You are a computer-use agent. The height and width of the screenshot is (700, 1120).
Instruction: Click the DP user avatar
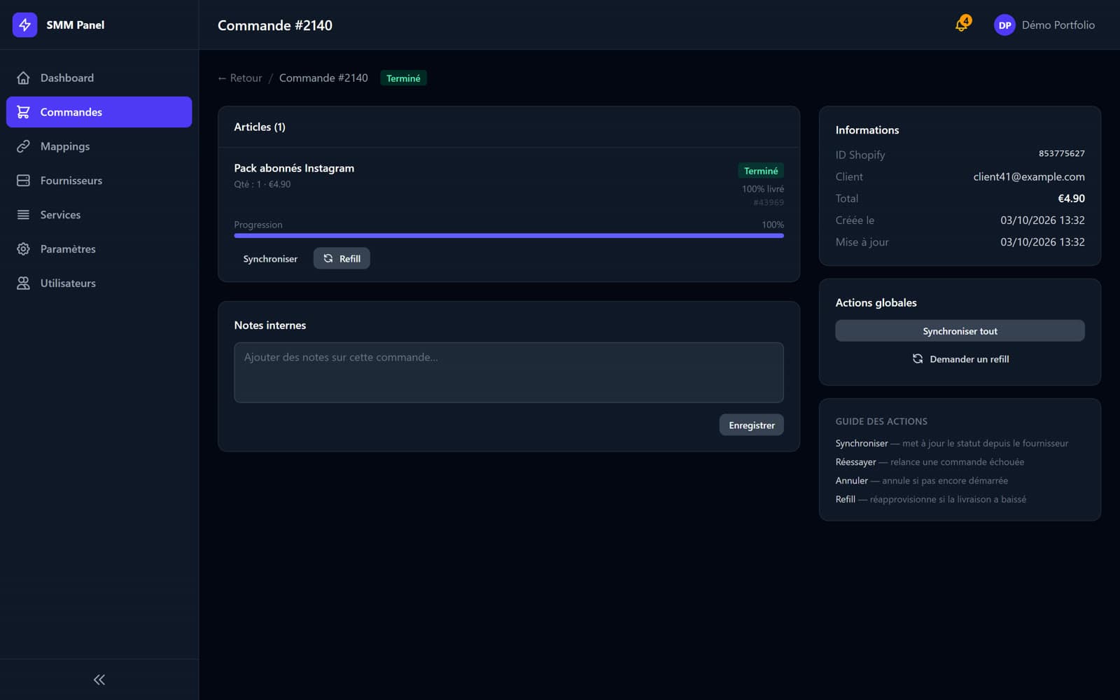(x=1004, y=25)
